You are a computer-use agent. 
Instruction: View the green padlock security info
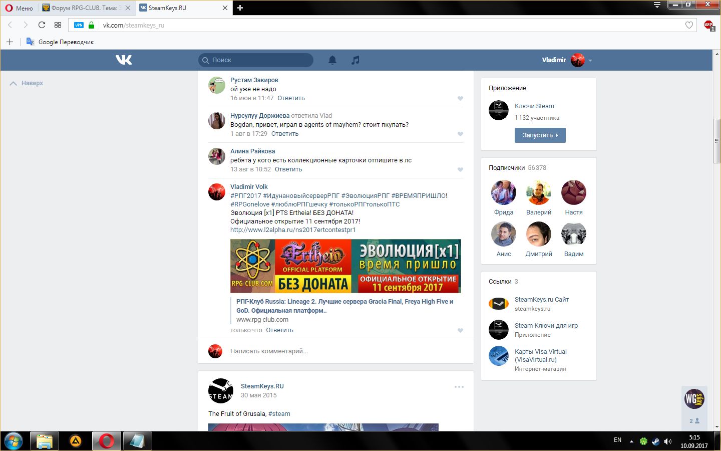[x=91, y=25]
